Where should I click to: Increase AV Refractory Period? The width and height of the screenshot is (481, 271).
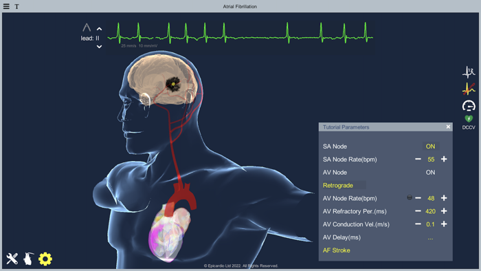pos(444,211)
